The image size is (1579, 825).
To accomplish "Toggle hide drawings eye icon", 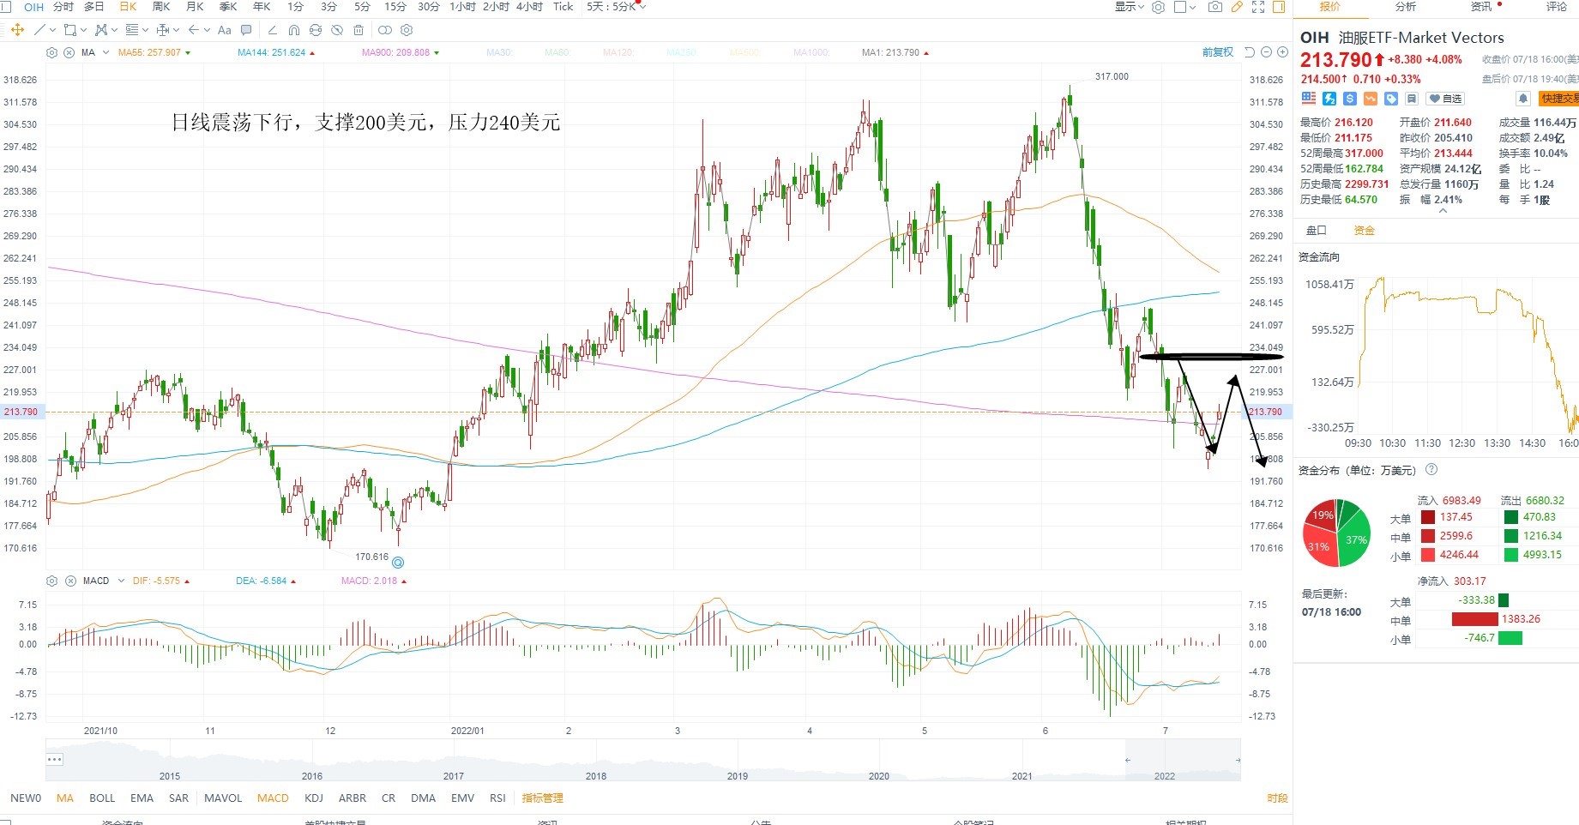I will pyautogui.click(x=337, y=30).
